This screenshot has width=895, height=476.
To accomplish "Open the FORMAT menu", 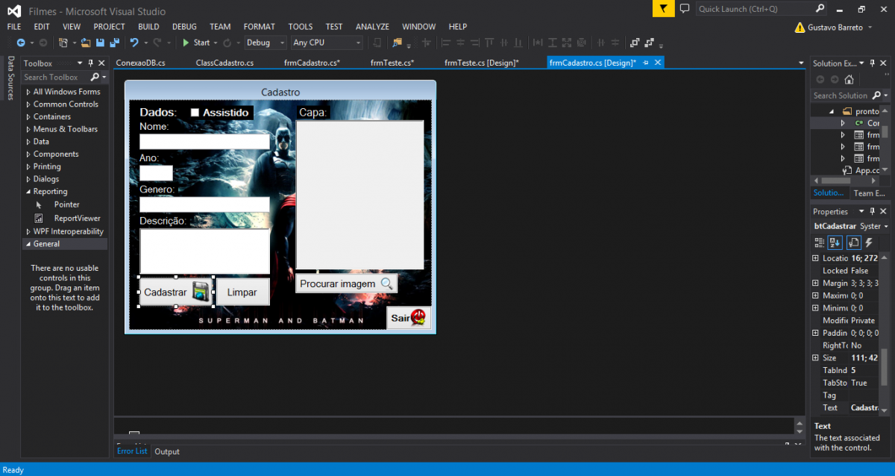I will click(x=259, y=26).
